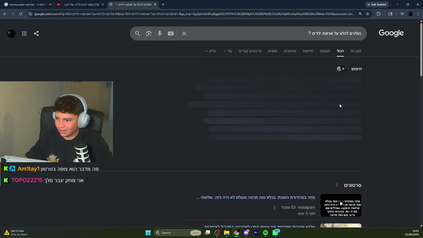Close the active Google search tab

pos(155,5)
